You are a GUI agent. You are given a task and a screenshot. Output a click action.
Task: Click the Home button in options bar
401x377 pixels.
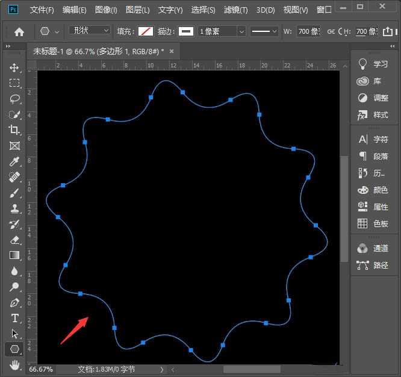(19, 31)
